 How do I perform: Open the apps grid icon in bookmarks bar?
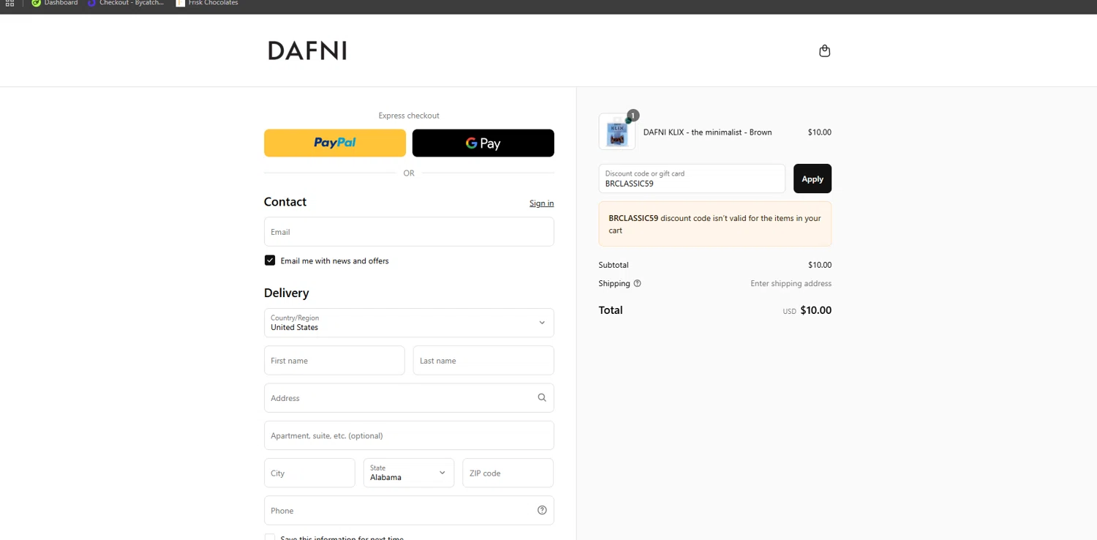tap(10, 3)
